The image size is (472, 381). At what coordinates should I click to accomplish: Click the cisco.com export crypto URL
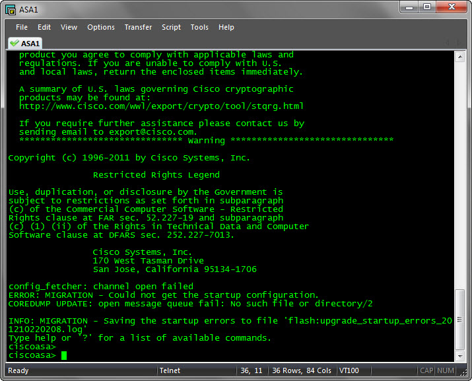(161, 106)
